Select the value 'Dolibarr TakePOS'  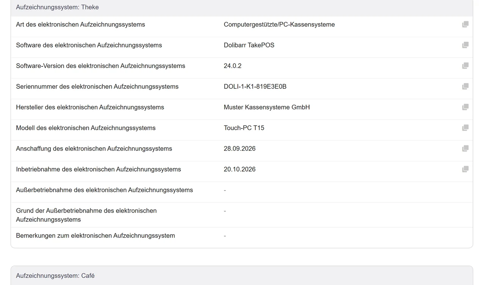coord(249,45)
